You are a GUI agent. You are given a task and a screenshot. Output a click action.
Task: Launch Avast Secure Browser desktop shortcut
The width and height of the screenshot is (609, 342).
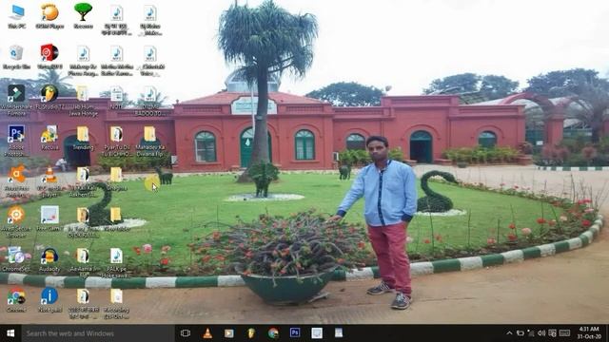click(x=16, y=221)
